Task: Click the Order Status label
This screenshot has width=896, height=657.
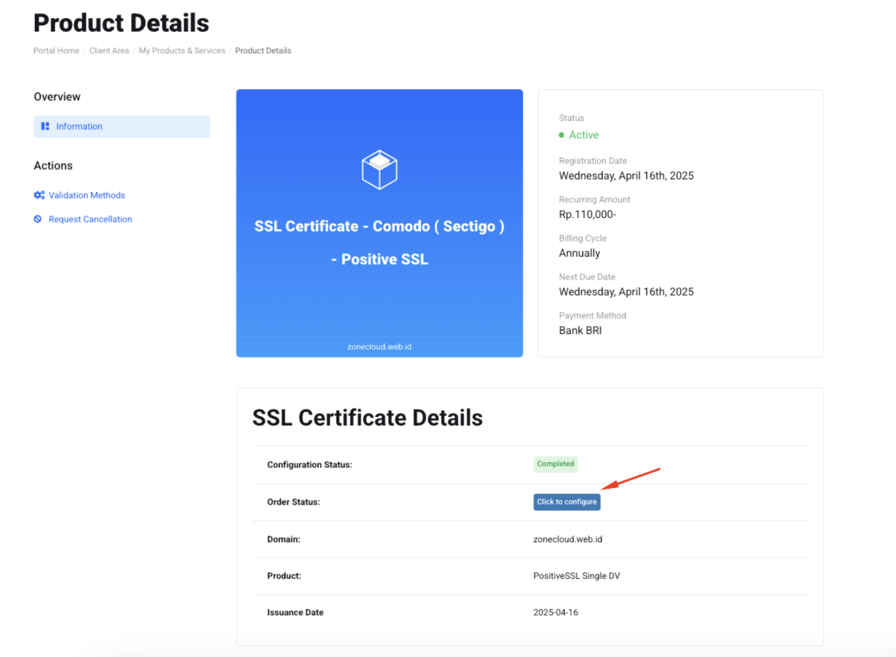Action: (293, 502)
